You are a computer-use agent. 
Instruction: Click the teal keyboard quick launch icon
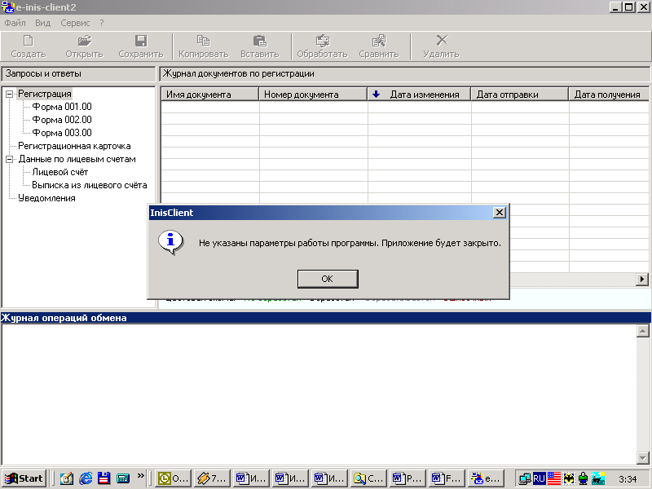click(123, 478)
